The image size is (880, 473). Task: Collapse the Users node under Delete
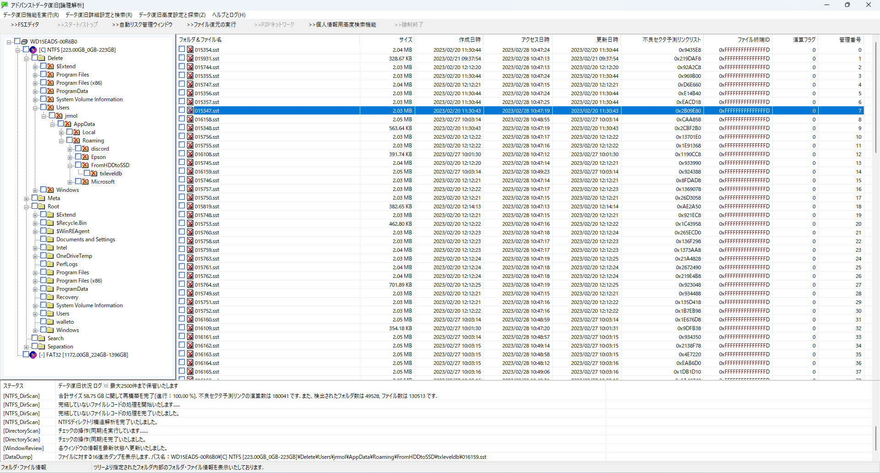(35, 108)
